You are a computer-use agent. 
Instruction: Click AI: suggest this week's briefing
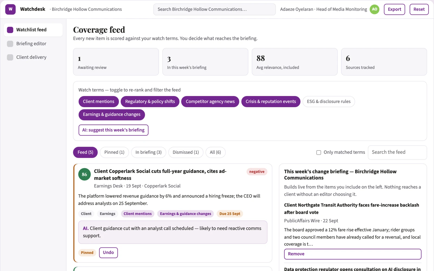113,130
